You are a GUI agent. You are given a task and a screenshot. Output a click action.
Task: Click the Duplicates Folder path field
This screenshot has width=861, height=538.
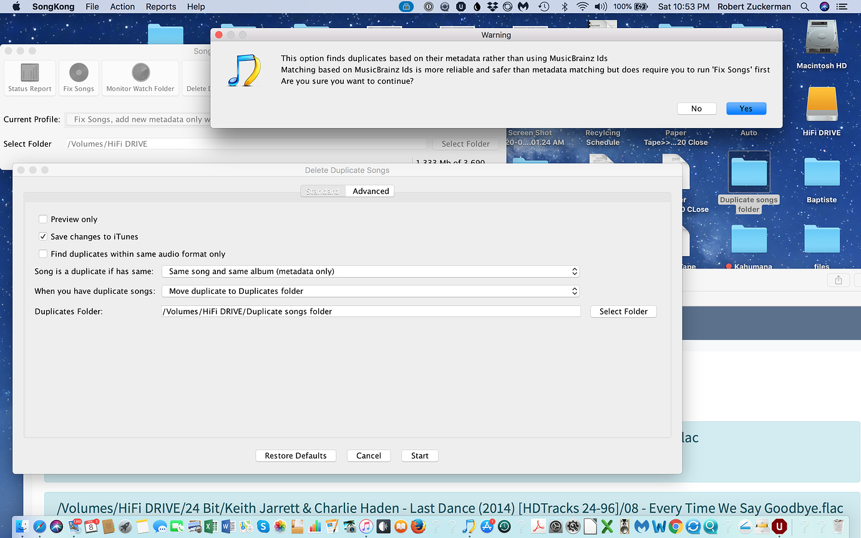pyautogui.click(x=371, y=311)
